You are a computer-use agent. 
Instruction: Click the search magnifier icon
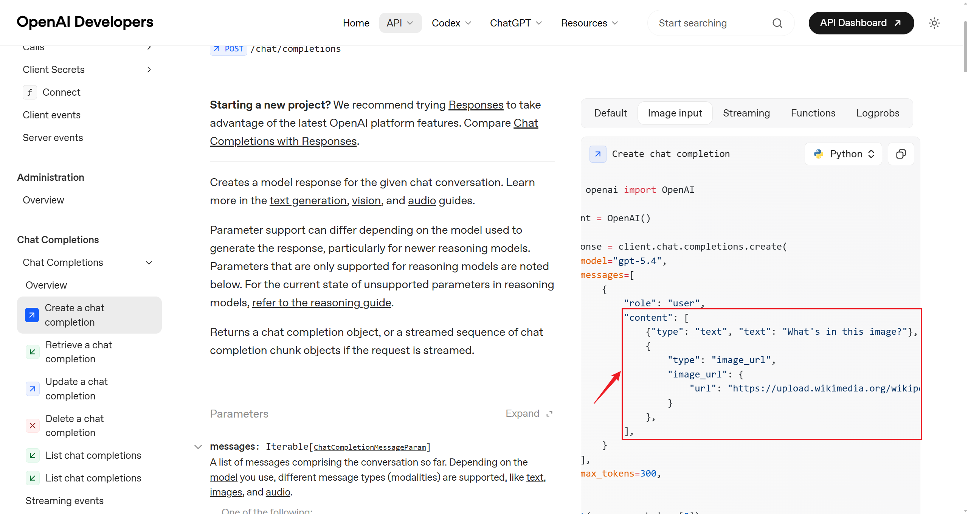[x=777, y=23]
